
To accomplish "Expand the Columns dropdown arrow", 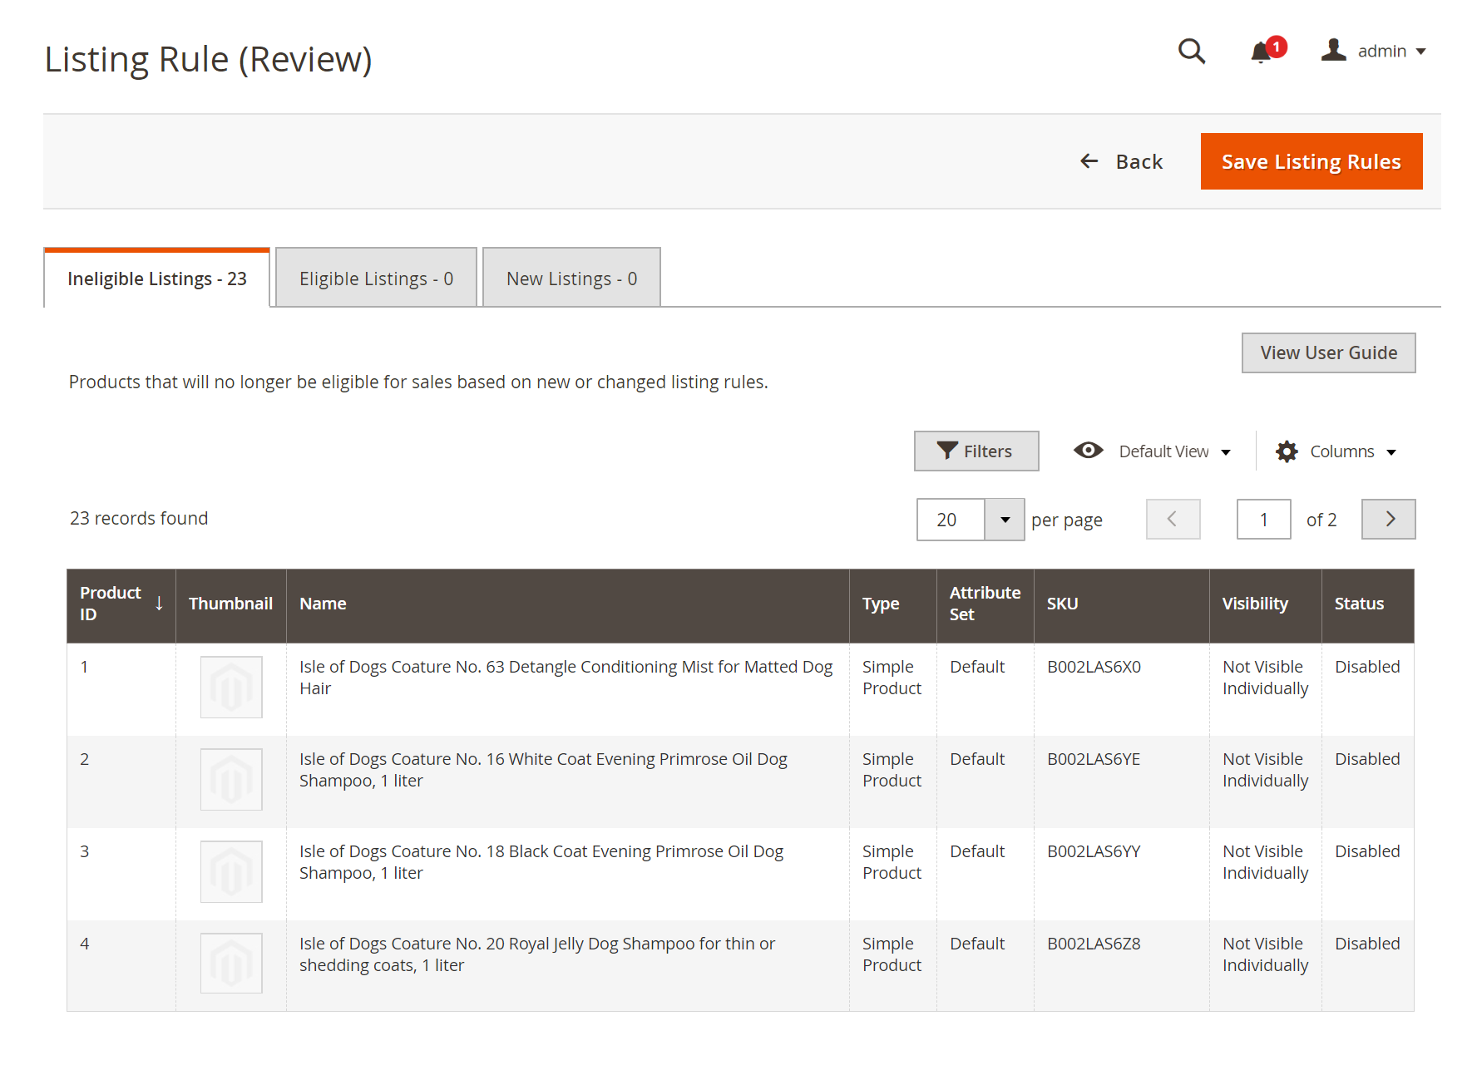I will (1391, 452).
